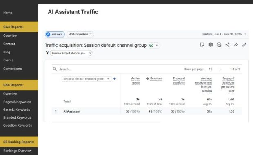Open GSC Overview report in sidebar
The image size is (253, 155).
10,94
